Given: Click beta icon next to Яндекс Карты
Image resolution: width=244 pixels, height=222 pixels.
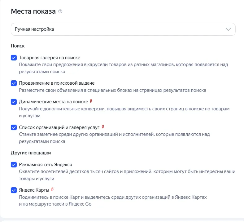Looking at the screenshot, I should coord(52,189).
